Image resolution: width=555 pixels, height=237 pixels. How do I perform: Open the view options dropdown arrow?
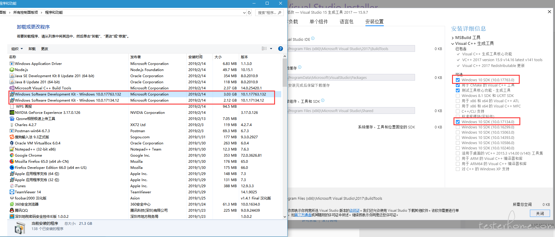[271, 49]
